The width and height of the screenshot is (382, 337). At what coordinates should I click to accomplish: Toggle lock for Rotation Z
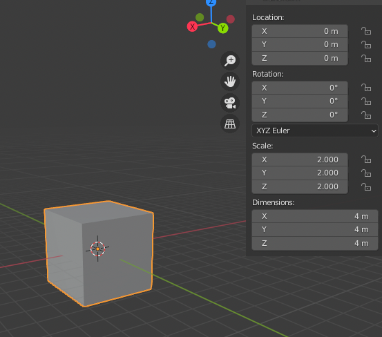point(366,115)
